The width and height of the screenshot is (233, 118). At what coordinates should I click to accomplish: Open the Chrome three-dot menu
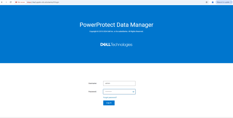tap(231, 2)
